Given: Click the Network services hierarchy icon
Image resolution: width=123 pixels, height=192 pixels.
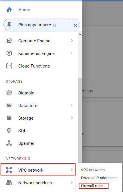Looking at the screenshot, I should [9, 183].
